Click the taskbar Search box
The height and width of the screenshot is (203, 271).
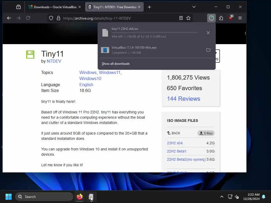[x=44, y=197]
